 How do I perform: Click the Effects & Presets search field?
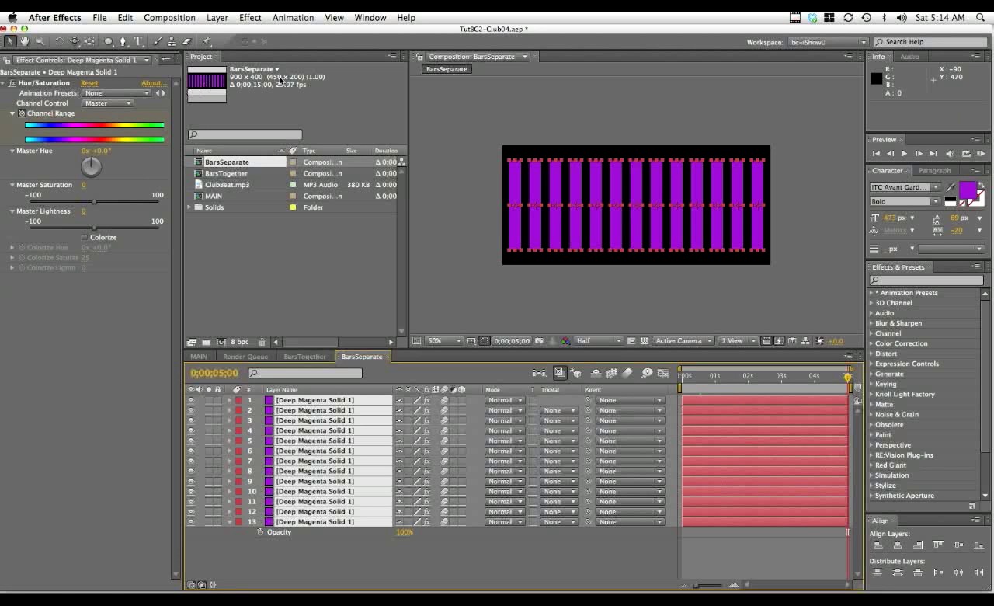[x=926, y=280]
